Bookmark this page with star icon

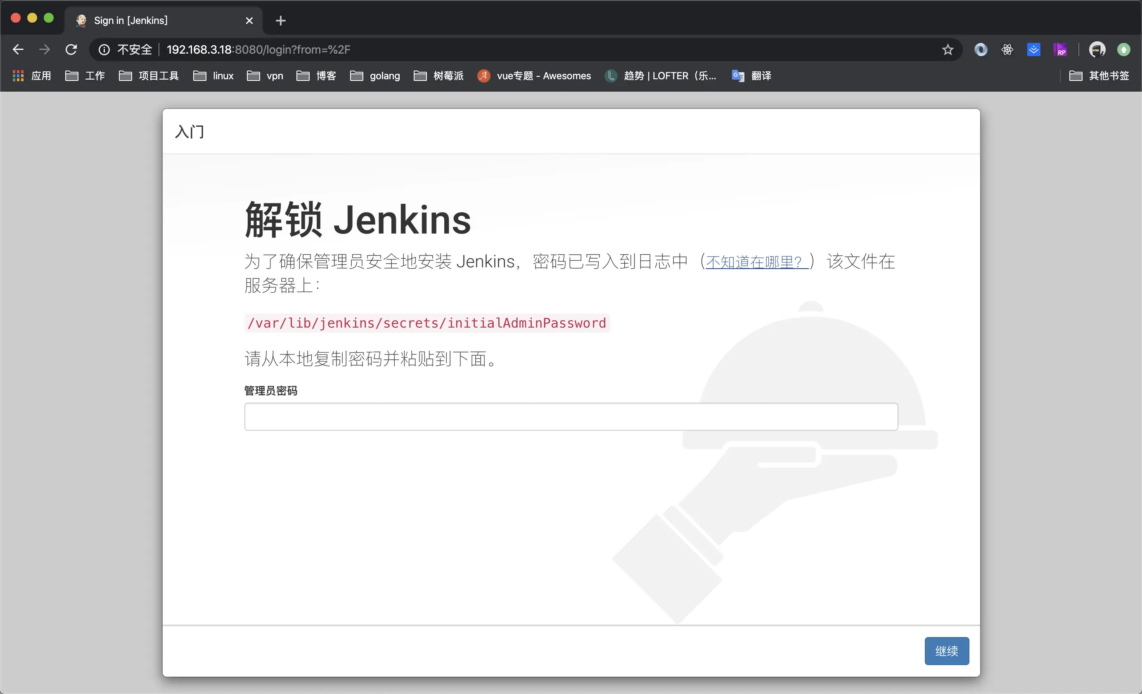948,50
